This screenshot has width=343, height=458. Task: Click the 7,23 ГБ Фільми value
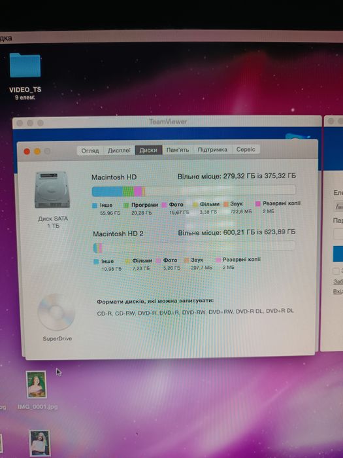click(x=141, y=268)
